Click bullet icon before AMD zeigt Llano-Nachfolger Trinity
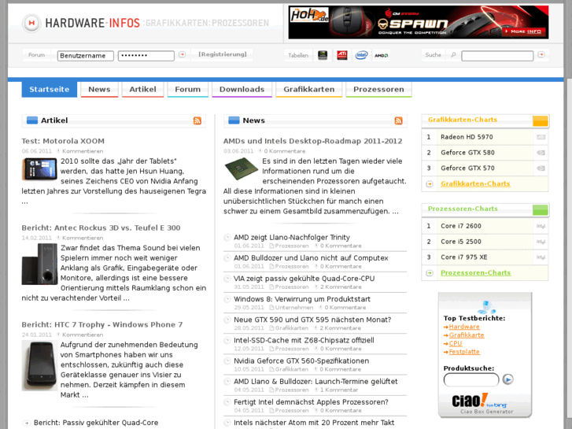The height and width of the screenshot is (429, 572). pos(227,237)
